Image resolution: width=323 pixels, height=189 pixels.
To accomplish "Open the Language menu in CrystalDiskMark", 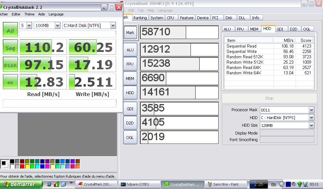I will click(x=56, y=14).
